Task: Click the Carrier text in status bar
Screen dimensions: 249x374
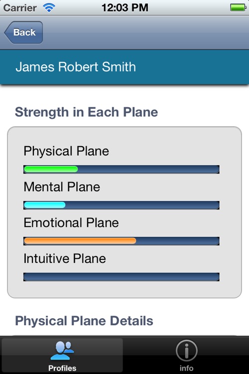Action: coord(20,8)
